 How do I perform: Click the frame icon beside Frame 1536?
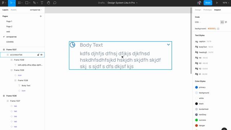4,96
